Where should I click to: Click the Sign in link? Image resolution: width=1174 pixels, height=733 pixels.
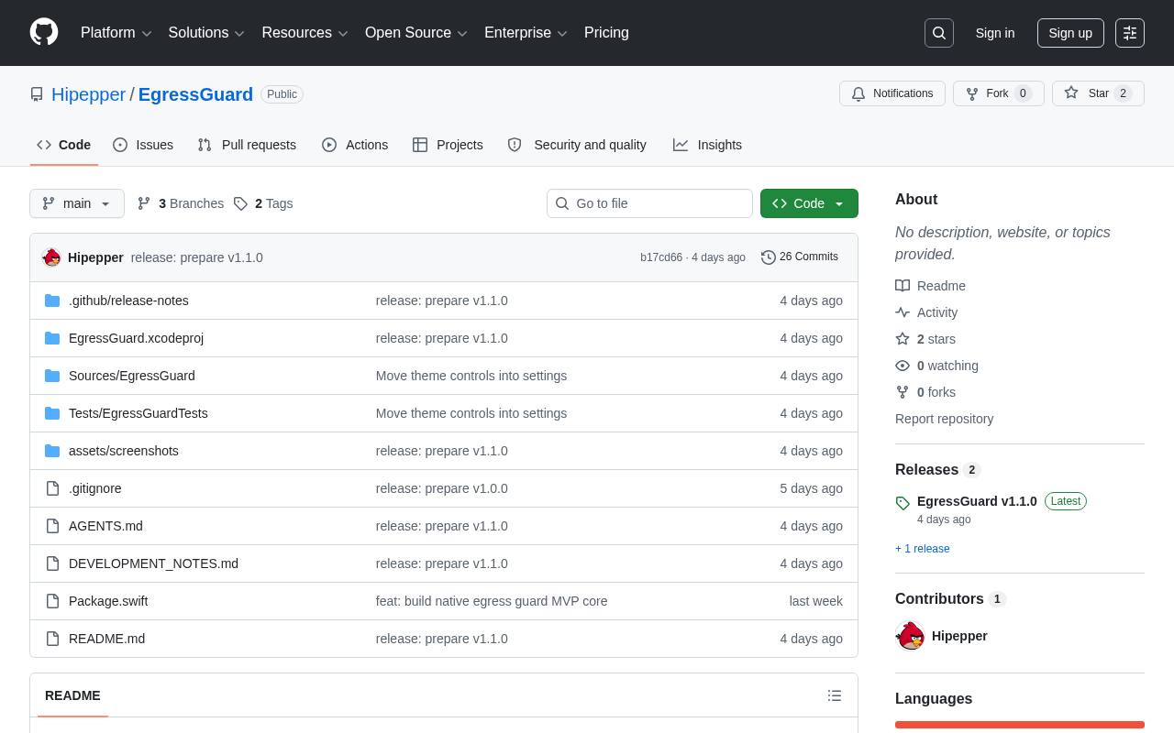[x=995, y=33]
